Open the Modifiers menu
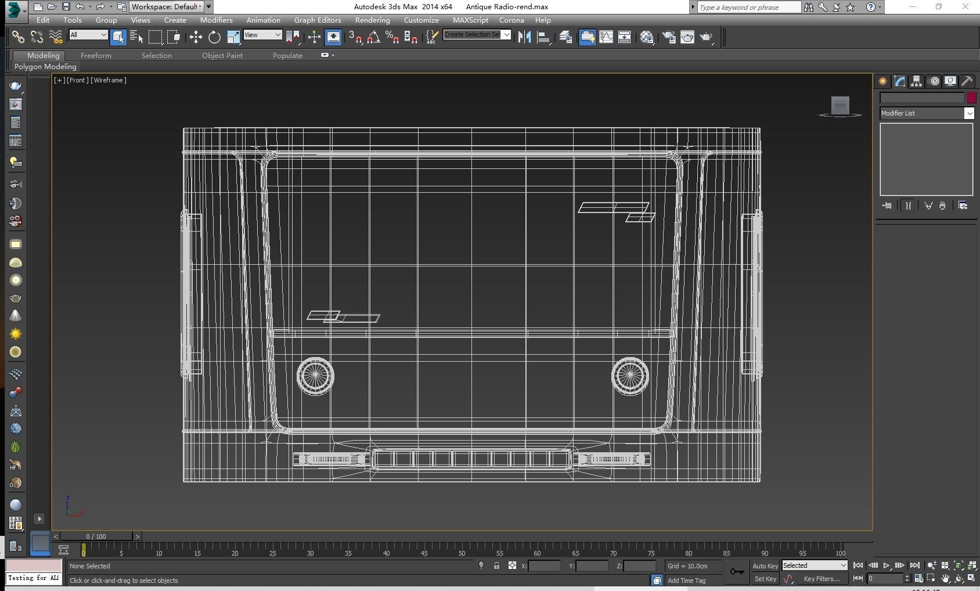Screen dimensions: 980x591 [x=217, y=20]
